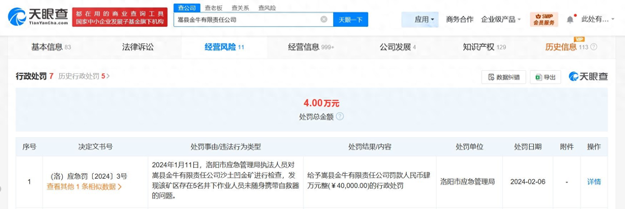Clear the search box with X icon
625x209 pixels.
tap(324, 19)
